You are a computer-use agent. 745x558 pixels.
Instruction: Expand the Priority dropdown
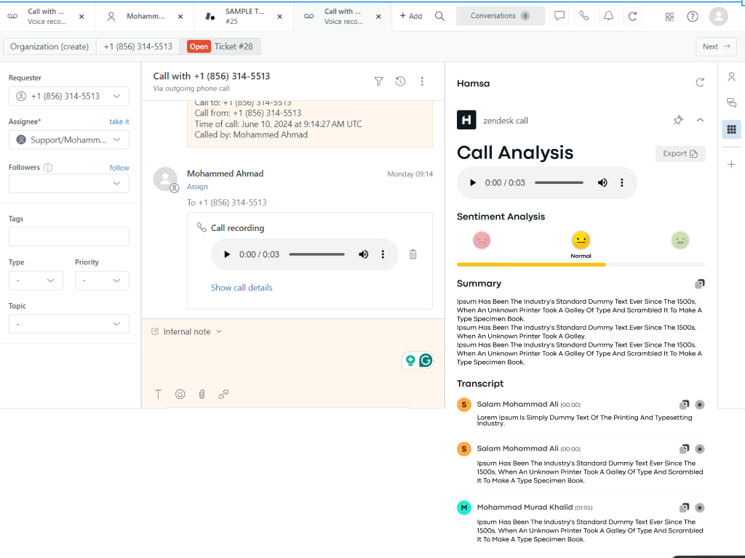102,280
